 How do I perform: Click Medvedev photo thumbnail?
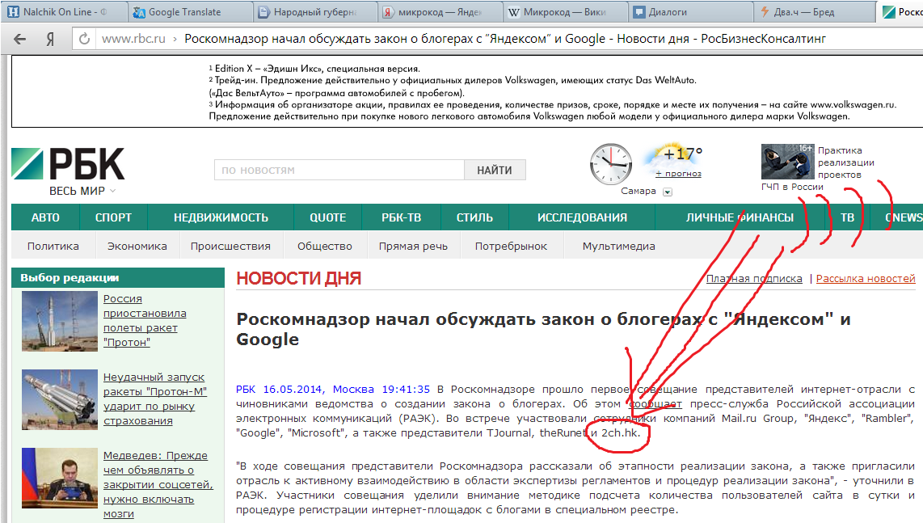coord(60,479)
